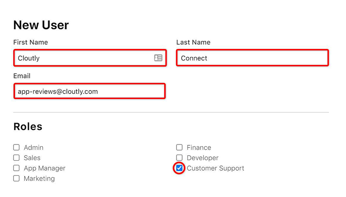Click the contact card autofill icon
Screen dimensions: 346x197
click(x=158, y=58)
